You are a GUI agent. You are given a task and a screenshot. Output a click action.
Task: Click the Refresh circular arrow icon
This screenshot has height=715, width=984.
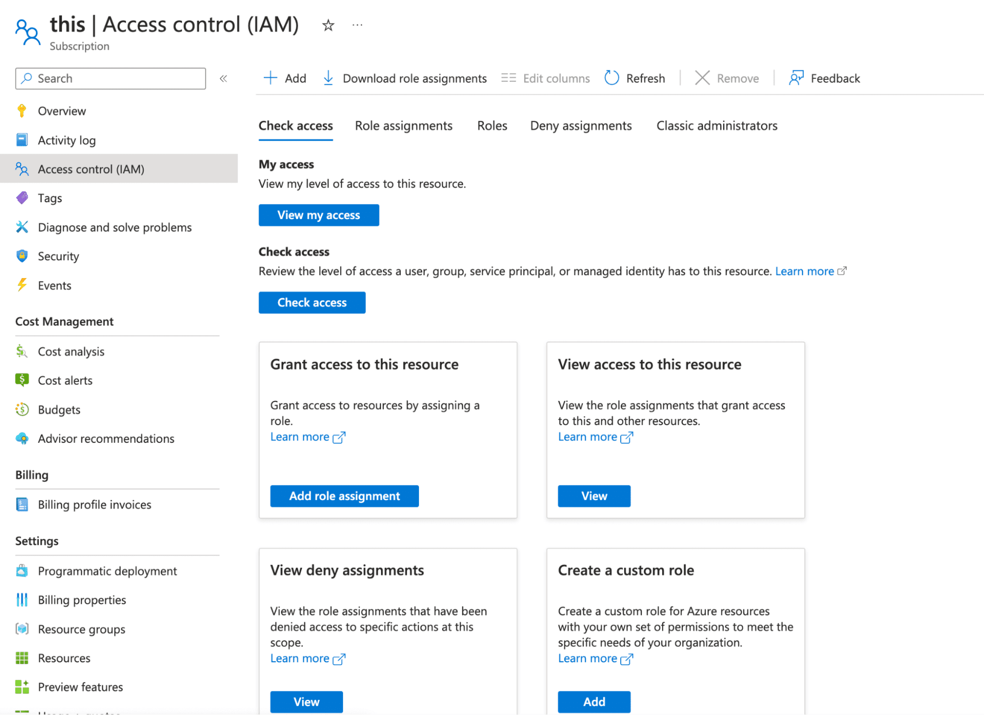point(611,78)
